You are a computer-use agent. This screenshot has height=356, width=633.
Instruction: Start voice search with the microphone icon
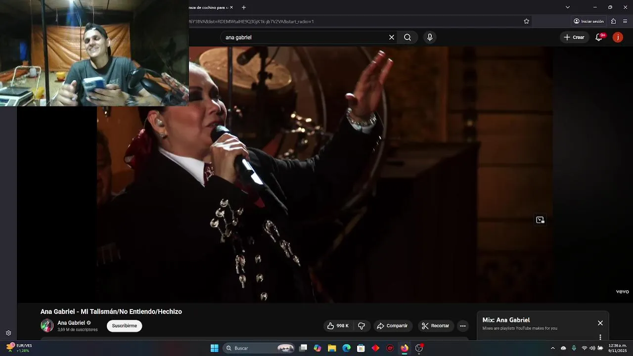point(430,37)
